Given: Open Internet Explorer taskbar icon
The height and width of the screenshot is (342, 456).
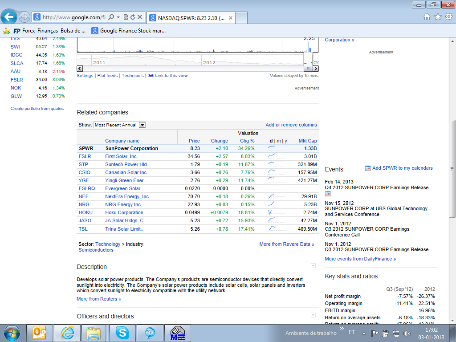Looking at the screenshot, I should coord(67,333).
